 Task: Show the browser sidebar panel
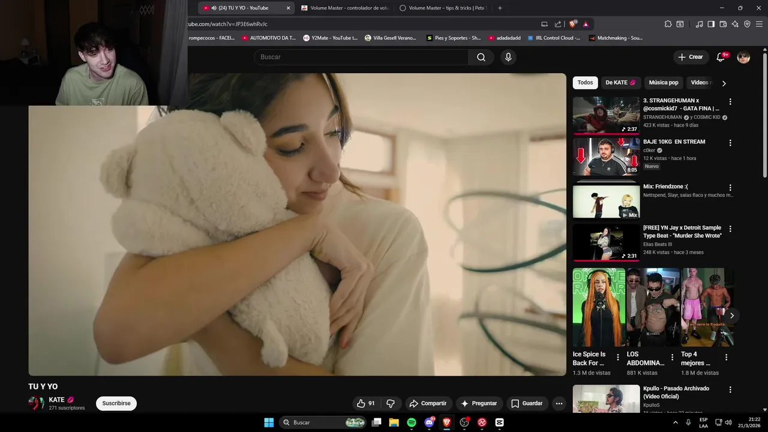pyautogui.click(x=711, y=24)
